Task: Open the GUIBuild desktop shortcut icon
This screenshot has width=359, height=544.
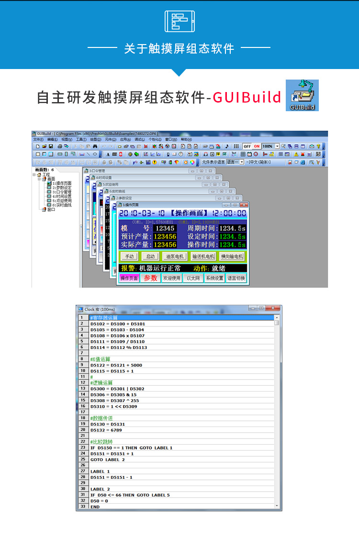Action: pyautogui.click(x=302, y=95)
